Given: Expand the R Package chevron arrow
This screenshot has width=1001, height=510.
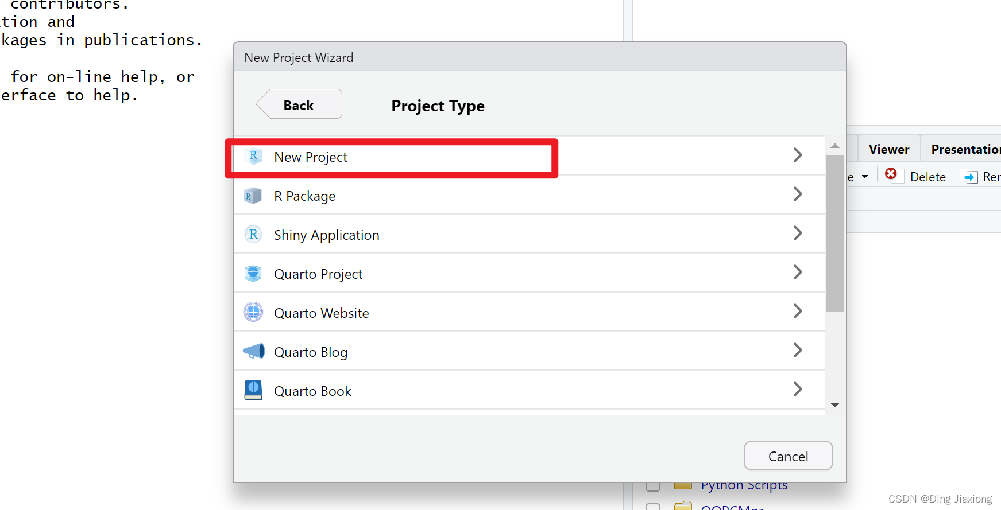Looking at the screenshot, I should [797, 194].
